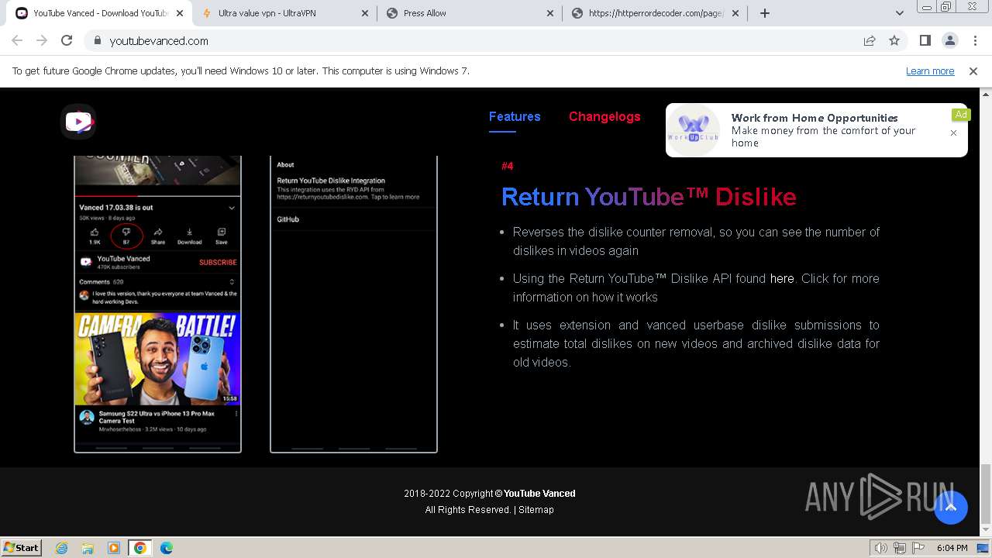Click the Camera Battle video thumbnail
The image size is (992, 558).
pos(157,359)
